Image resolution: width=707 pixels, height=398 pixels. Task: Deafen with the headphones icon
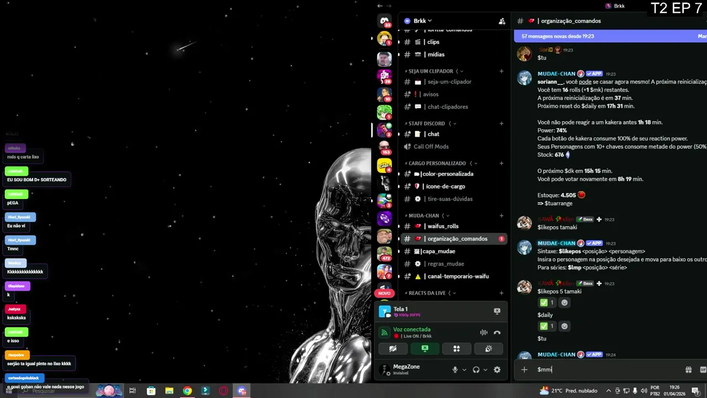(x=476, y=370)
